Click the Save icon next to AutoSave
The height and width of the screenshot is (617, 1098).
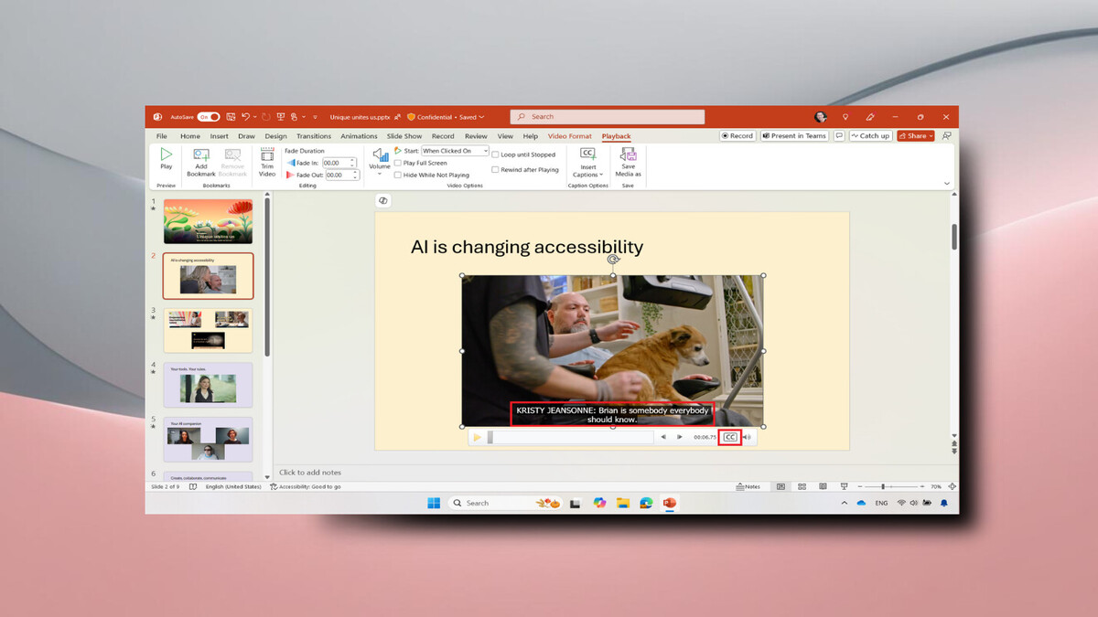point(231,117)
